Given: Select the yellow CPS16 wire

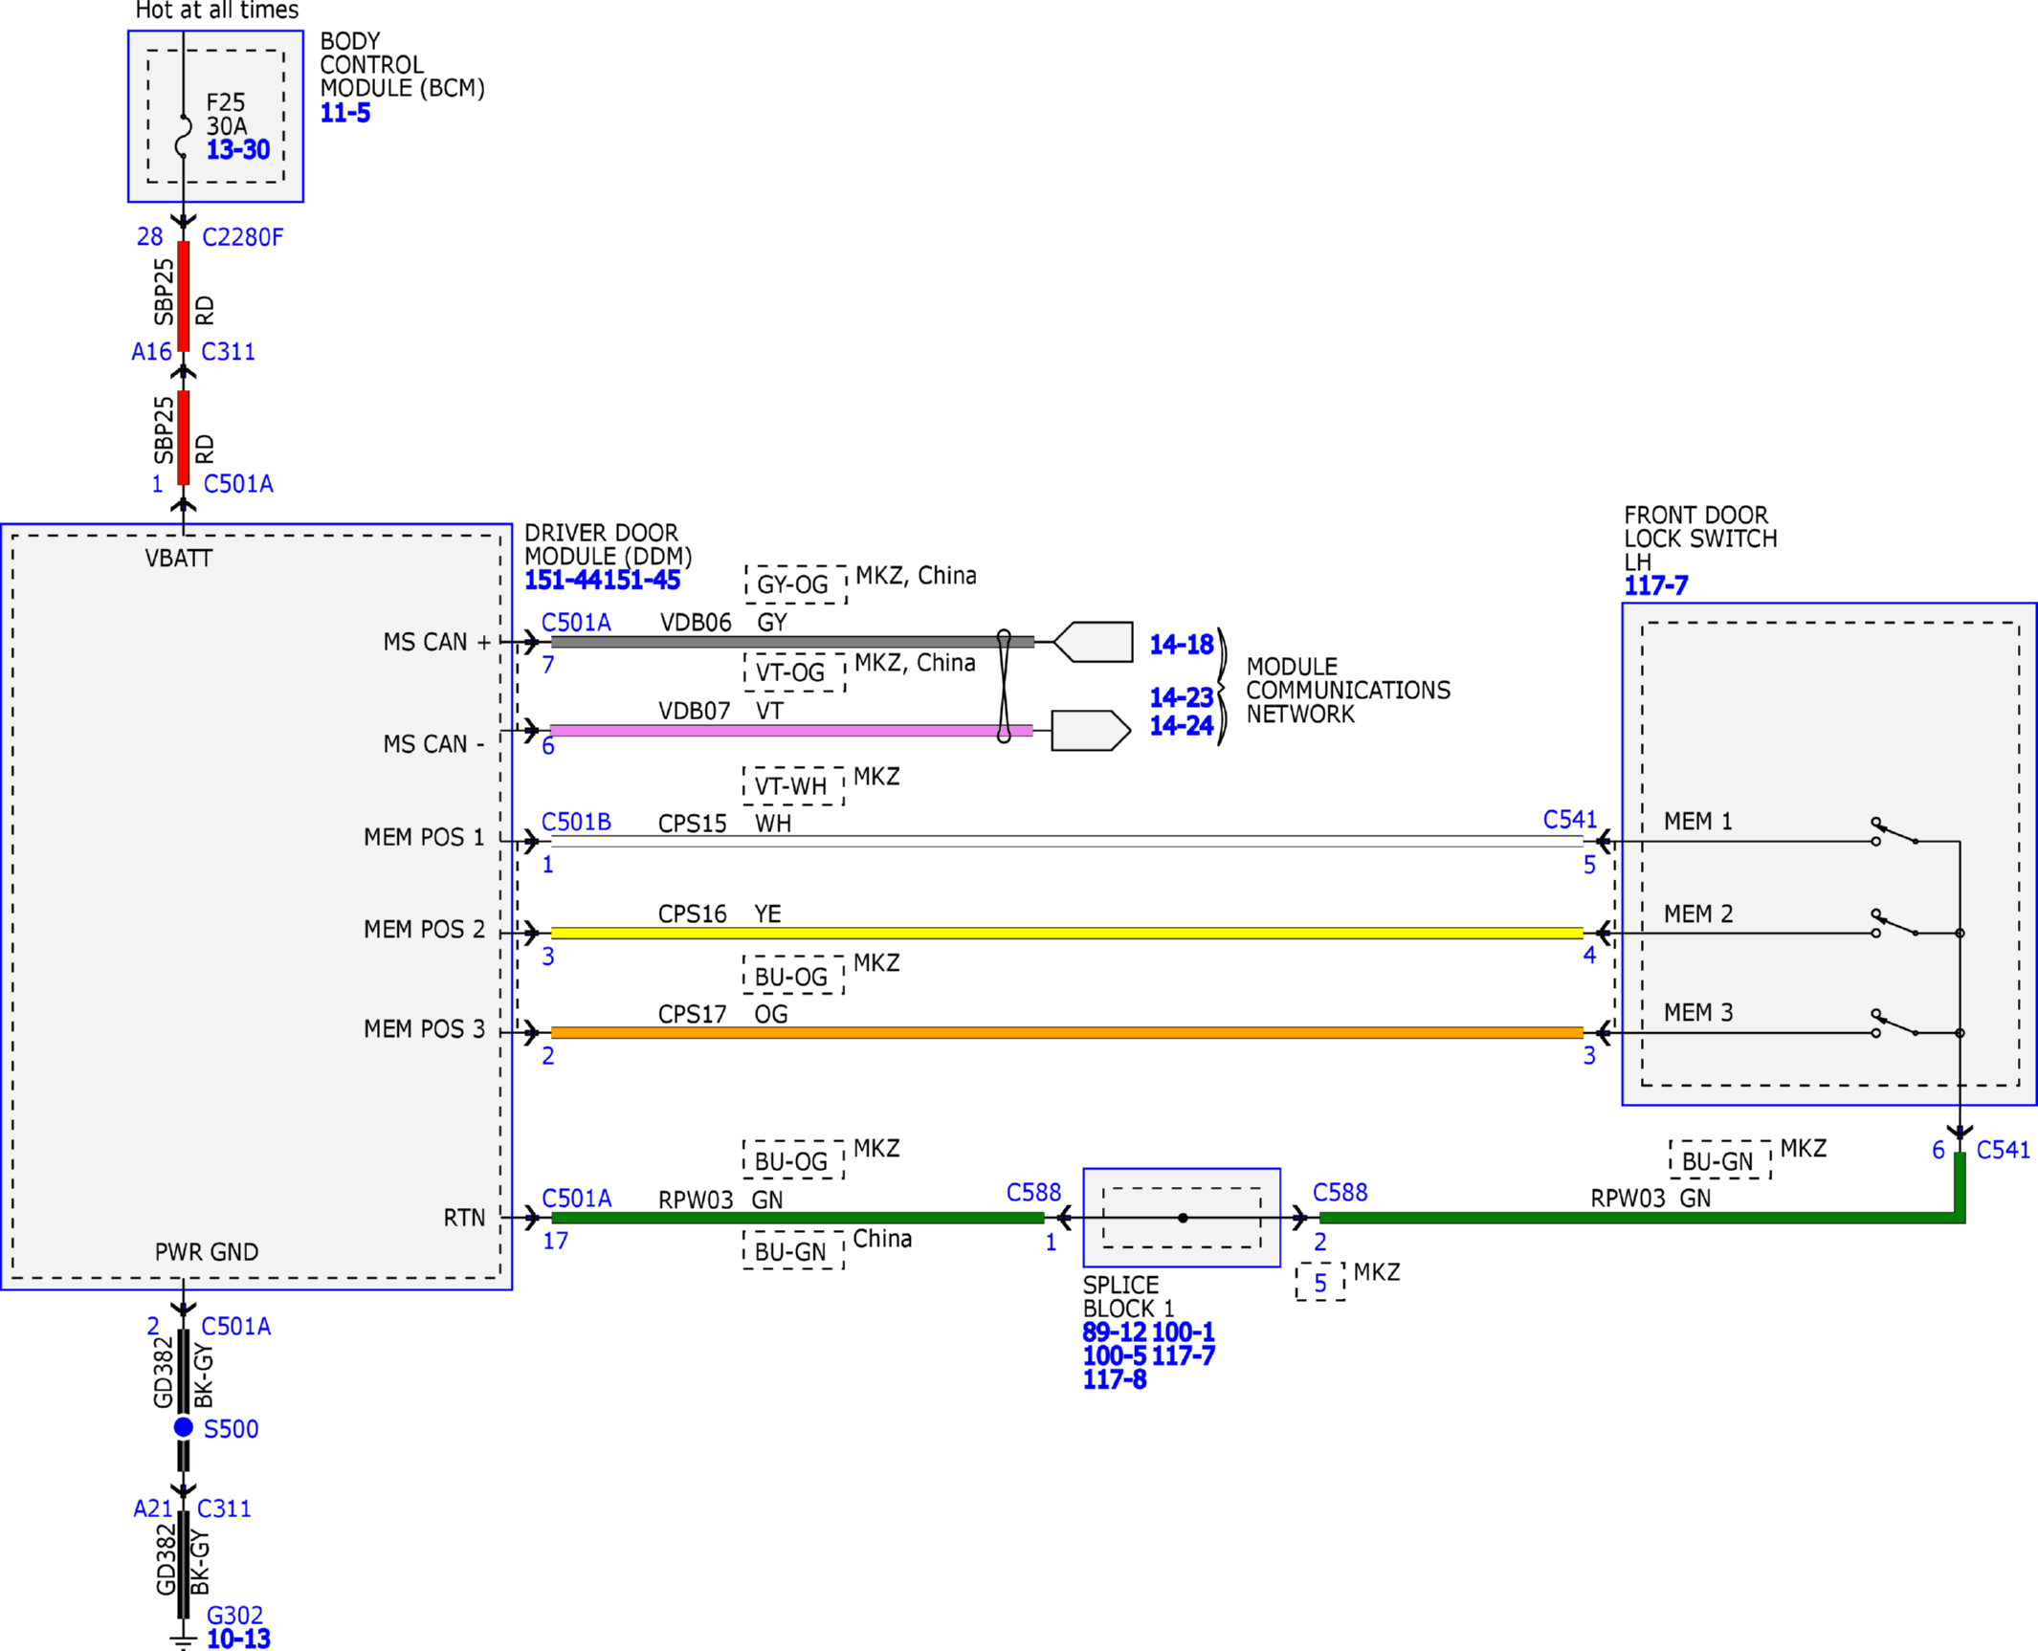Looking at the screenshot, I should (1067, 933).
